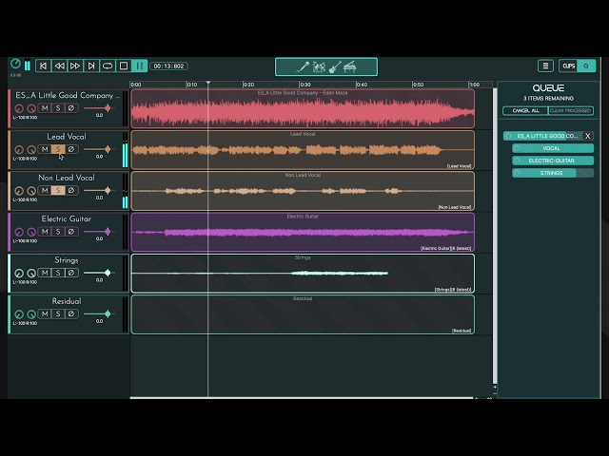Click the VOCAL queue progress item
The image size is (609, 456).
coord(553,148)
